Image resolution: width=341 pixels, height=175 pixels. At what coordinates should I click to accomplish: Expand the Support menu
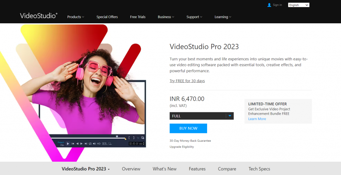(194, 17)
